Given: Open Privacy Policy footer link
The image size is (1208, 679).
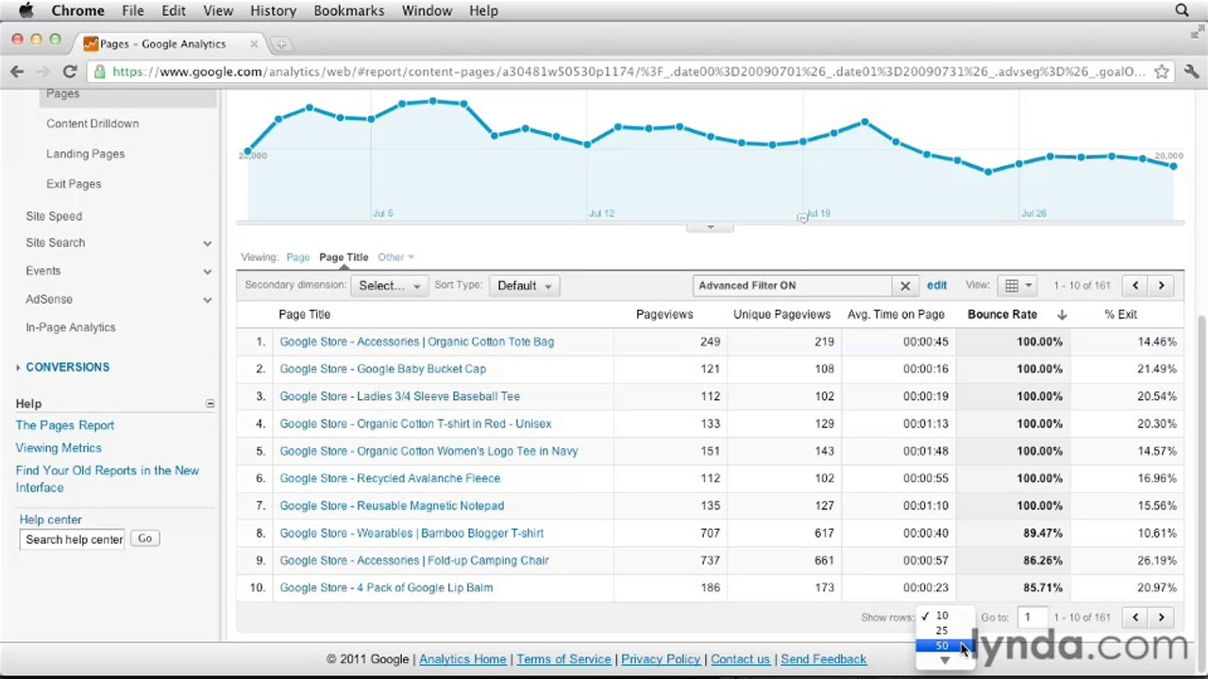Looking at the screenshot, I should tap(661, 659).
